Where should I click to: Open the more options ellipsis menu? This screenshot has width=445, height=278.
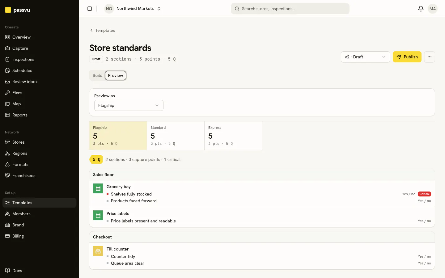tap(429, 57)
